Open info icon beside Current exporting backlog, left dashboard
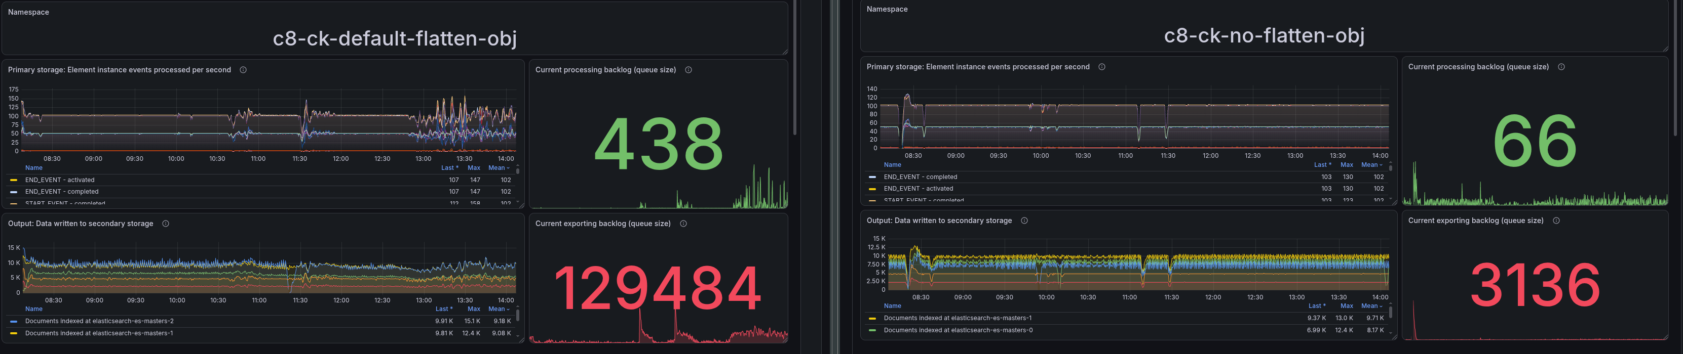This screenshot has height=354, width=1683. tap(683, 224)
